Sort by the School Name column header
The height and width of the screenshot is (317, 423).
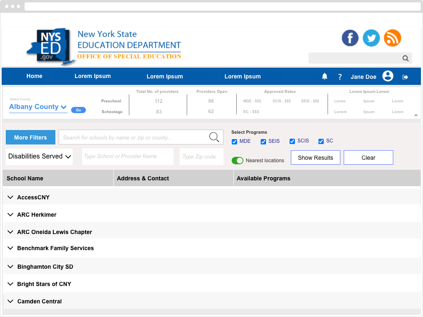[25, 178]
